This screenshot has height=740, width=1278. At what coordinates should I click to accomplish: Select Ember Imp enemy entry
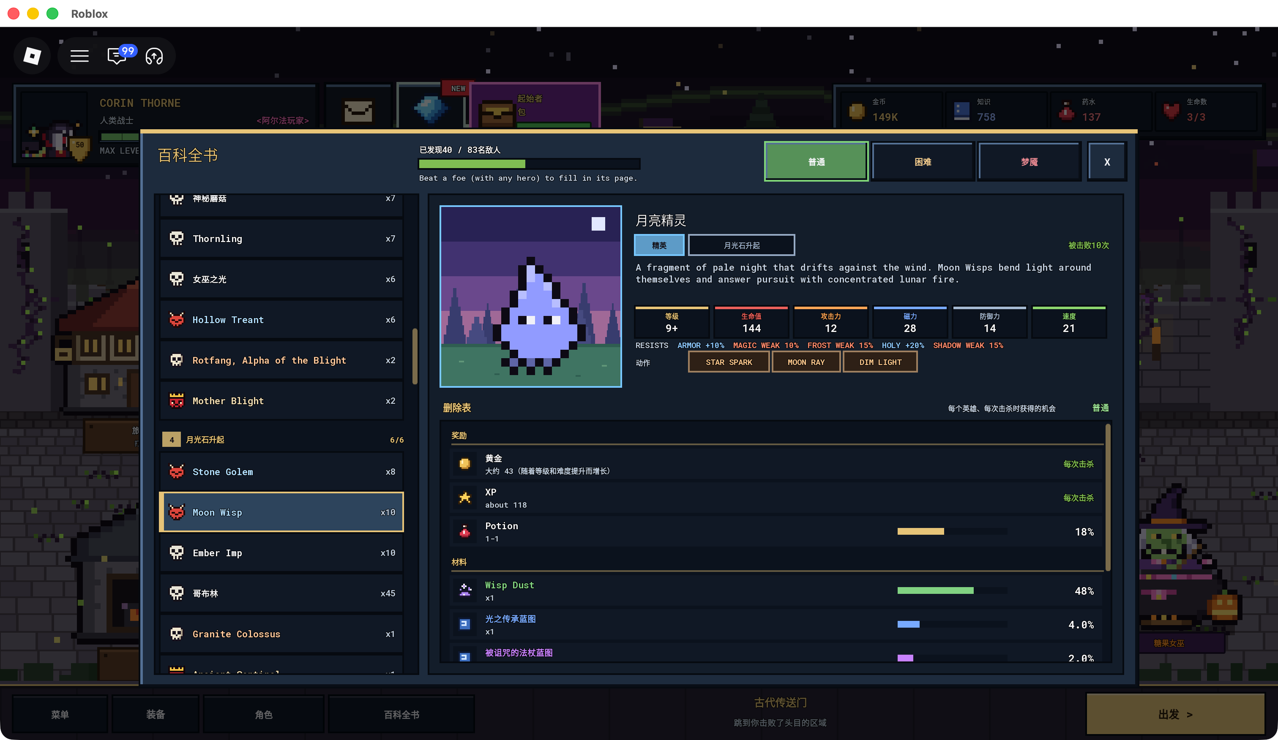pyautogui.click(x=281, y=552)
